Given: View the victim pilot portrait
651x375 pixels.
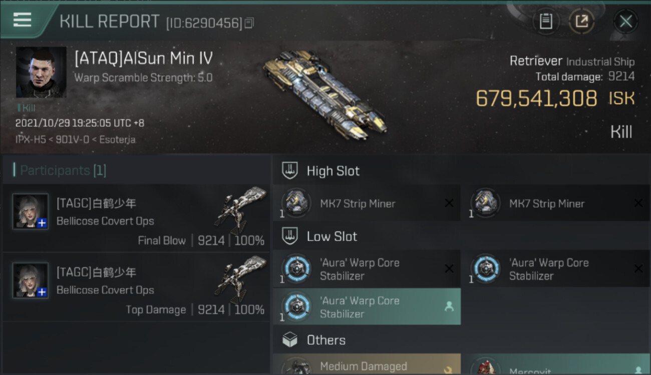Looking at the screenshot, I should coord(41,72).
